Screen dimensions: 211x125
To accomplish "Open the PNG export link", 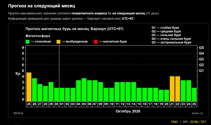I will tap(174, 122).
